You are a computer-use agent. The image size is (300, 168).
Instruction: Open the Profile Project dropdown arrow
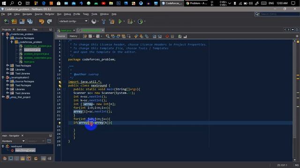tap(145, 21)
